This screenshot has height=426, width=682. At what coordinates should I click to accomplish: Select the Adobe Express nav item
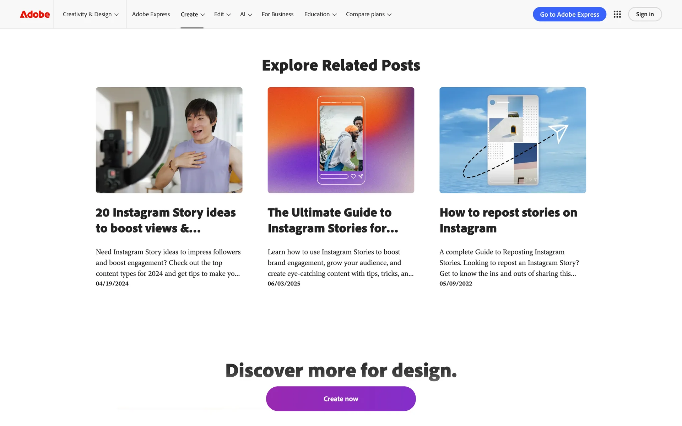tap(151, 14)
